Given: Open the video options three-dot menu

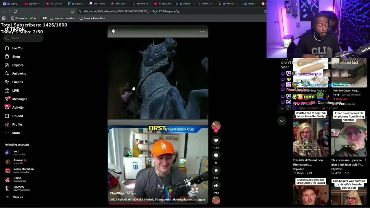Looking at the screenshot, I should click(202, 31).
